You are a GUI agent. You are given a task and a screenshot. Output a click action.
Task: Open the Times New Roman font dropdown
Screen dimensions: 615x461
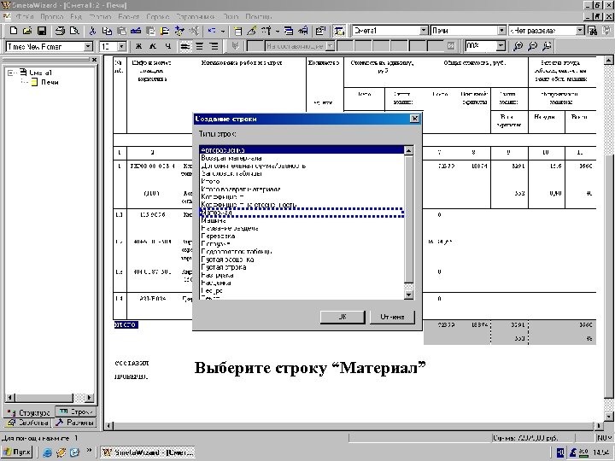click(88, 47)
